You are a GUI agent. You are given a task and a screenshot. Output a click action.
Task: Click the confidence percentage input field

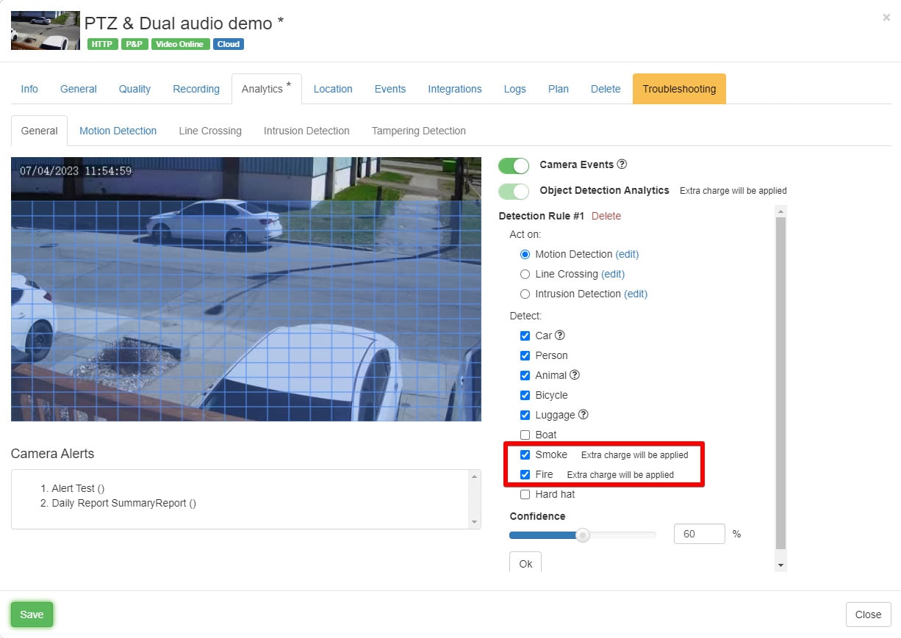click(x=699, y=534)
